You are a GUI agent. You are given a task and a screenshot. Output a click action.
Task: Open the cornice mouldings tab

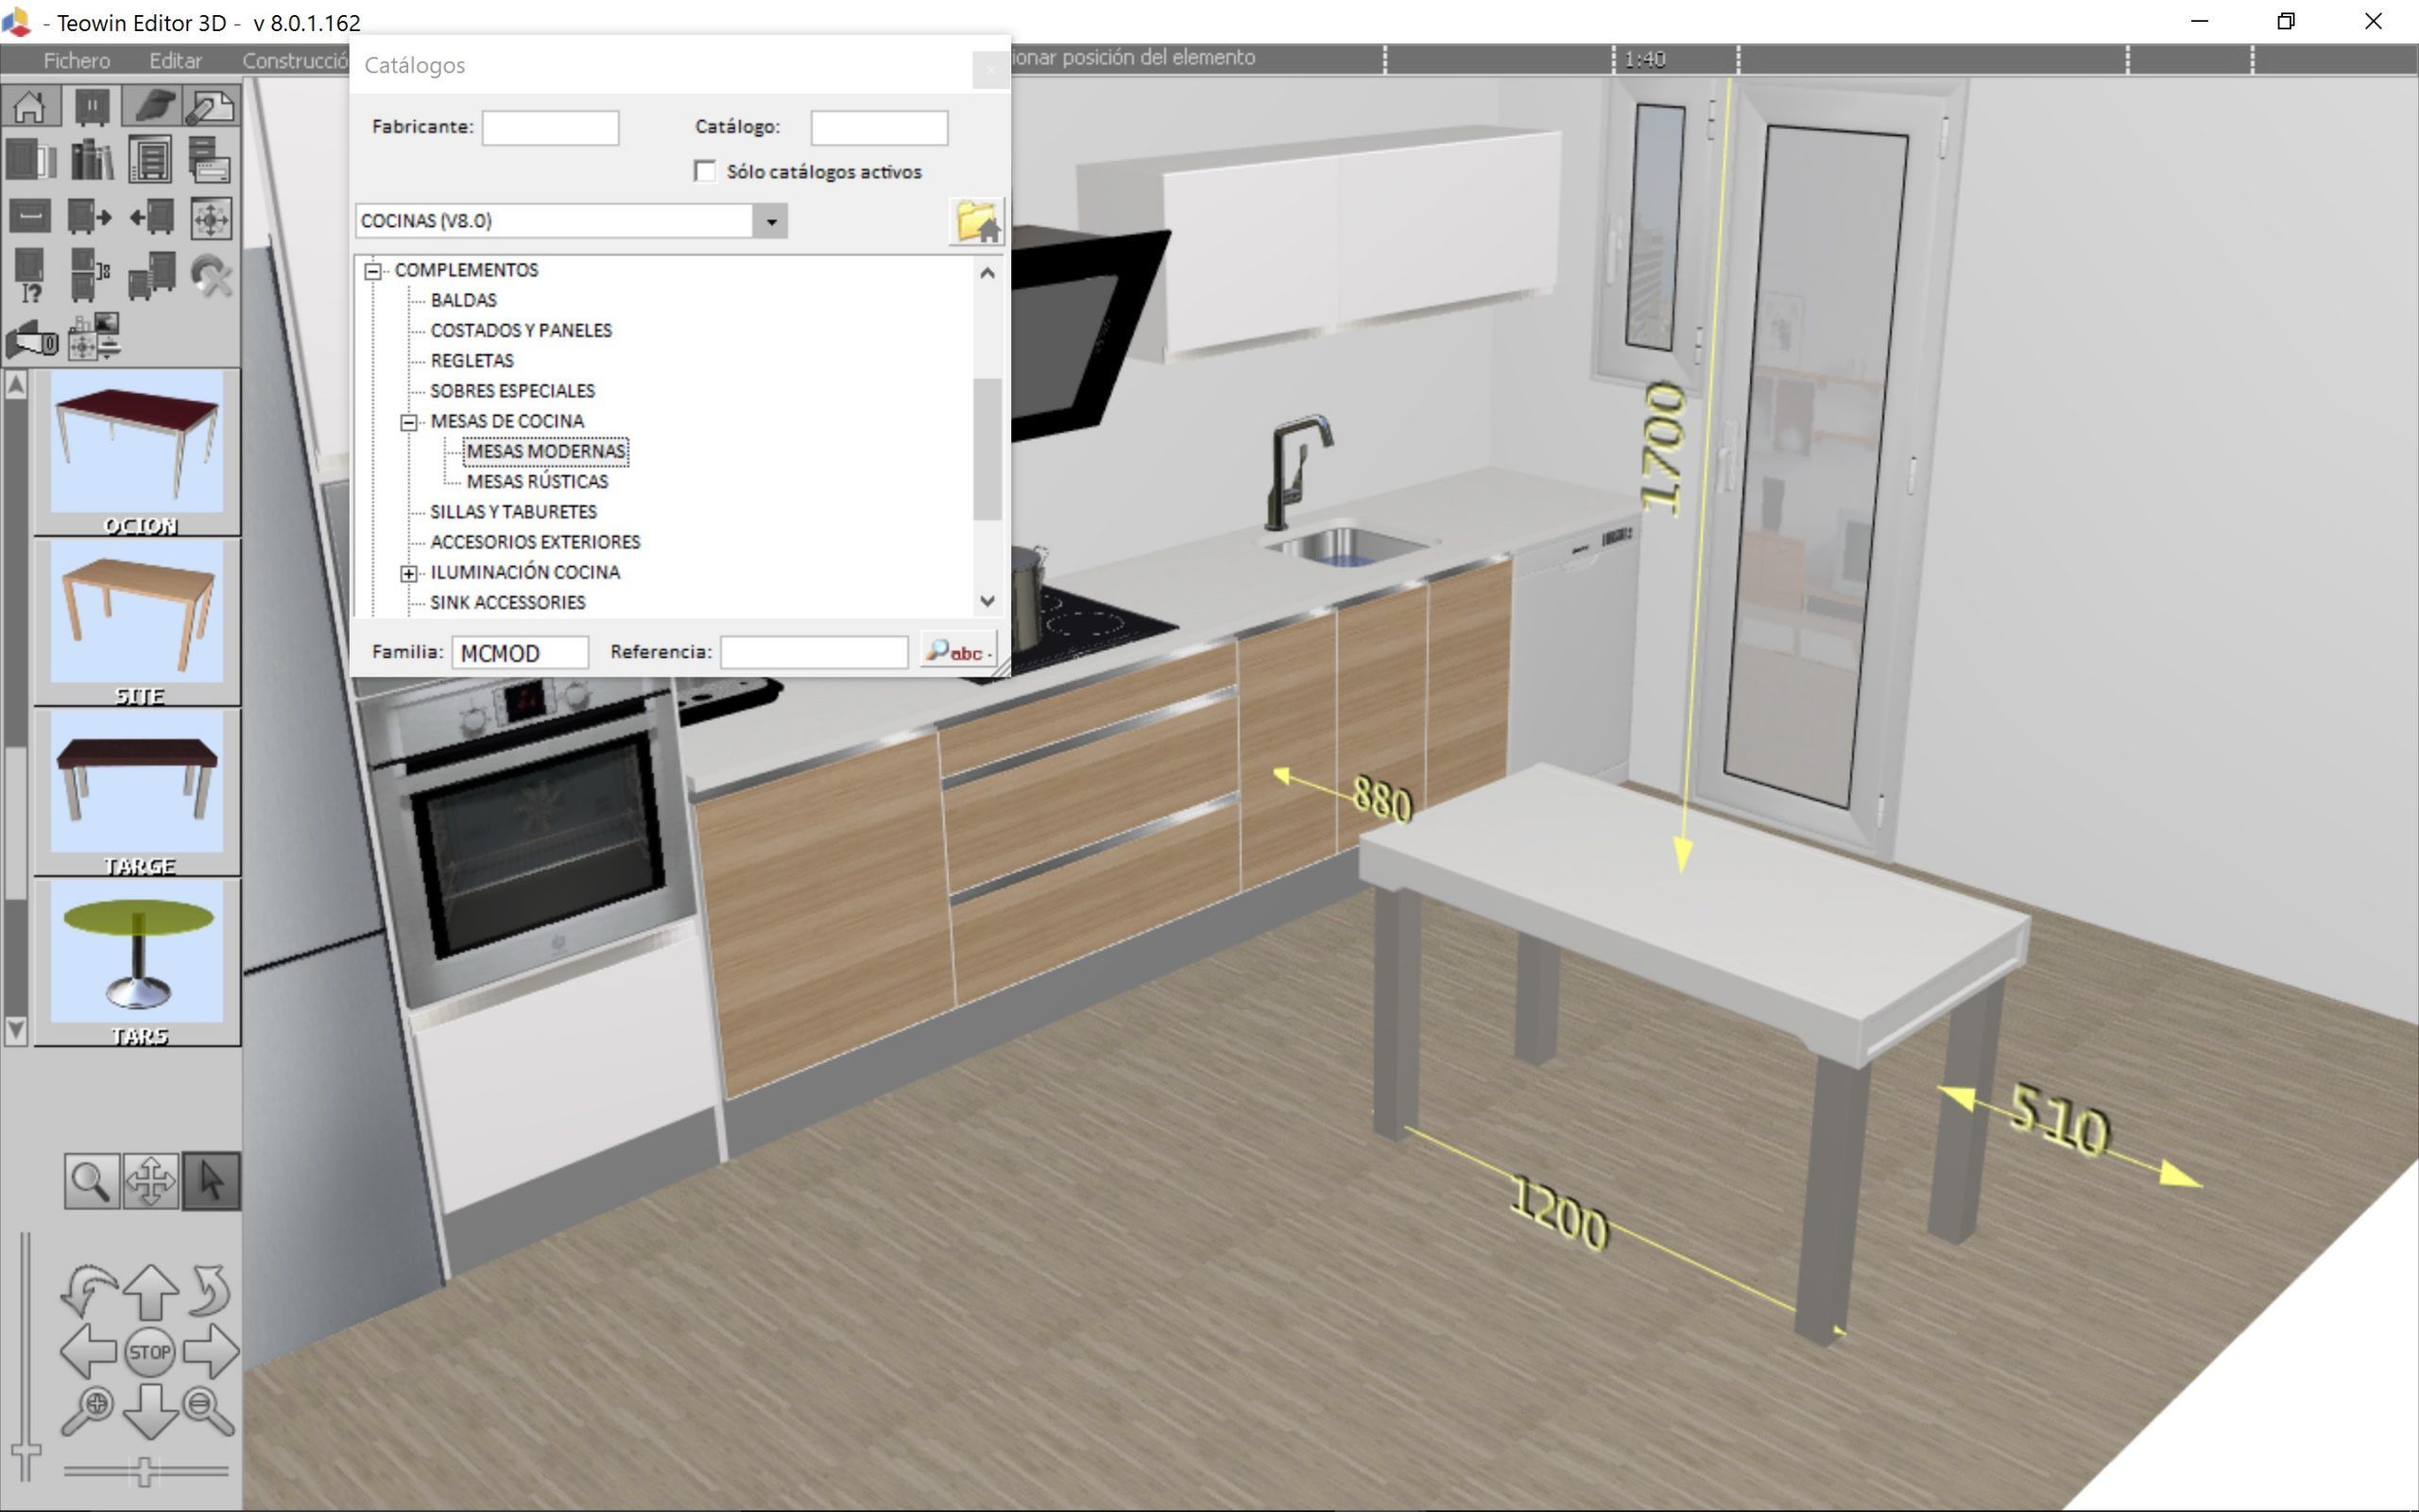(151, 106)
